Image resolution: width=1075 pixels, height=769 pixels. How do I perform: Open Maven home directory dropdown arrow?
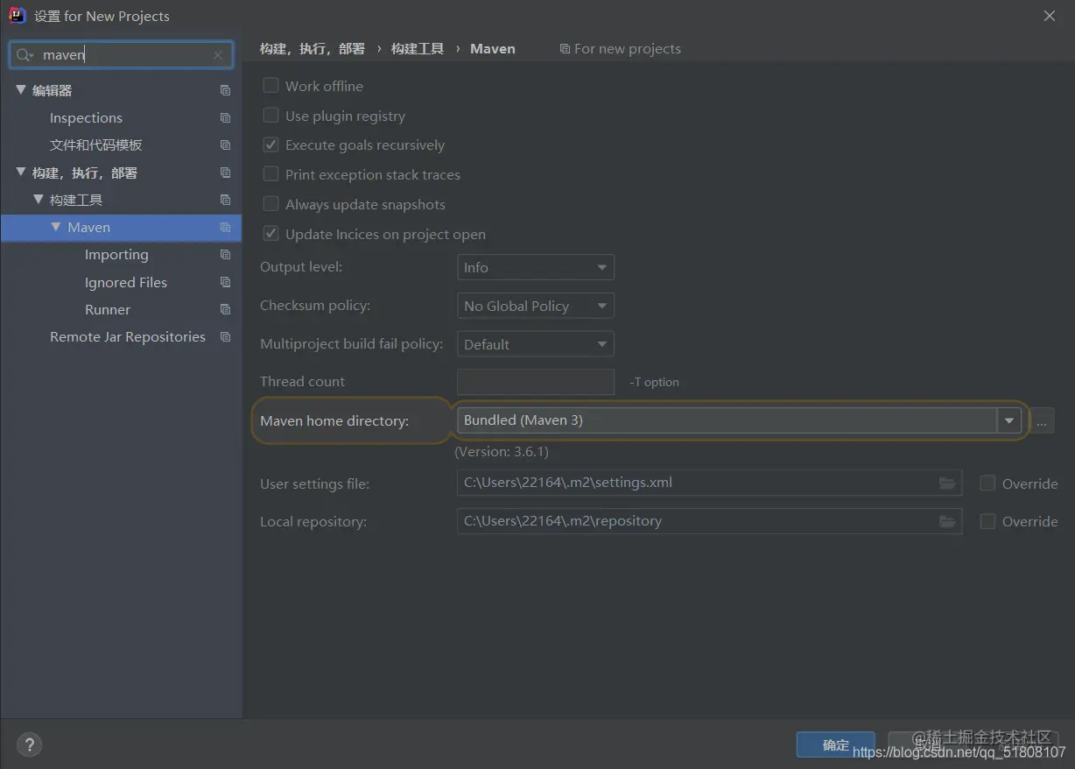[1009, 420]
